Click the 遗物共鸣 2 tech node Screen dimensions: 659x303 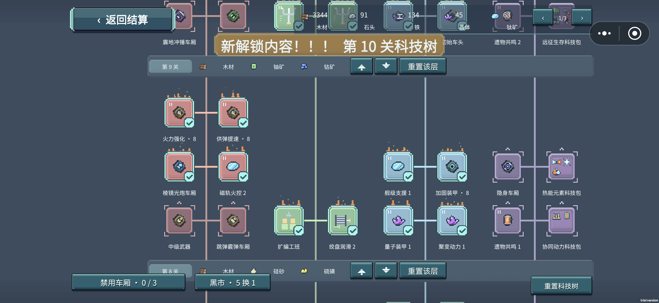(x=508, y=16)
